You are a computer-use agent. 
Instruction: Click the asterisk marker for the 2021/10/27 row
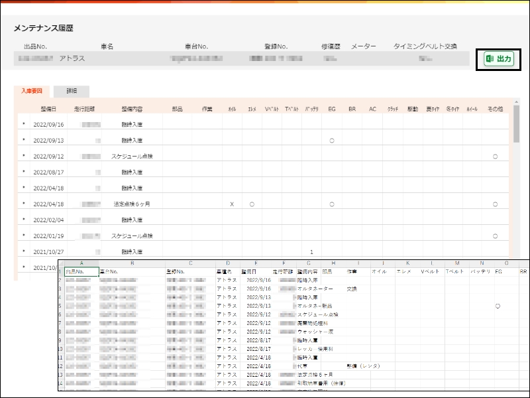24,251
